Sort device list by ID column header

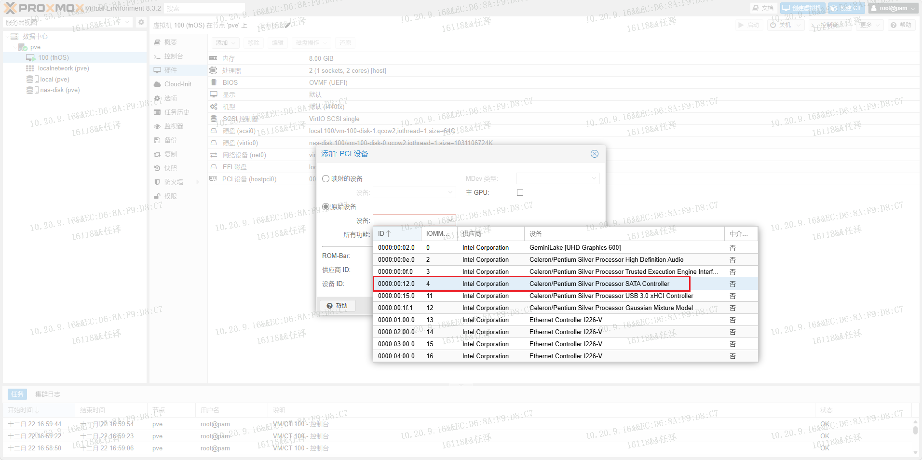point(396,234)
